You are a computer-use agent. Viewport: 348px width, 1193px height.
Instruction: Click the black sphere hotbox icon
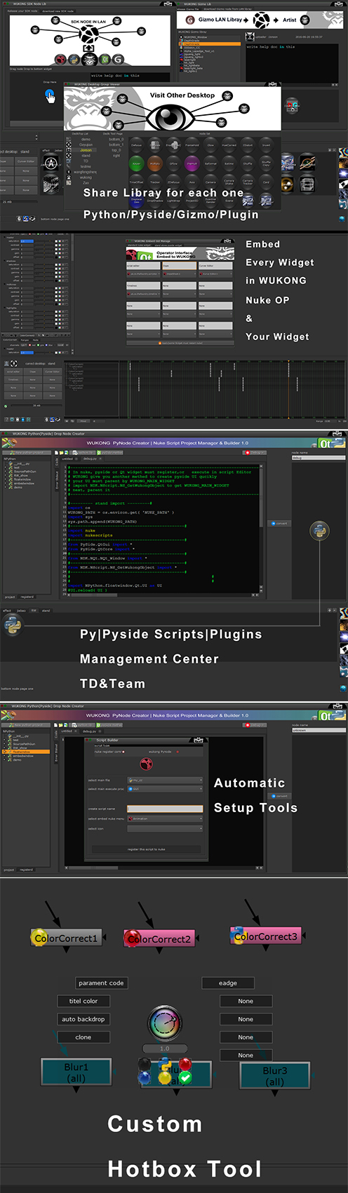[x=144, y=1064]
